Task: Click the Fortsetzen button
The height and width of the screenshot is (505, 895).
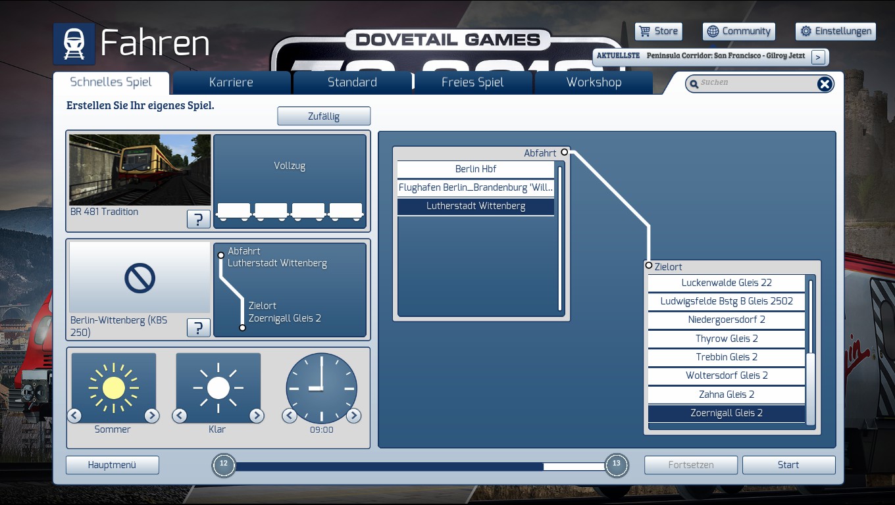Action: point(691,465)
